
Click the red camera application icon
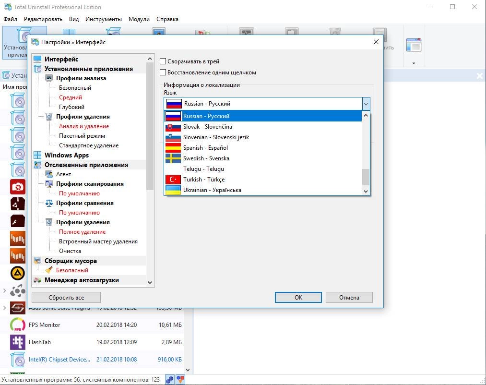coord(18,187)
